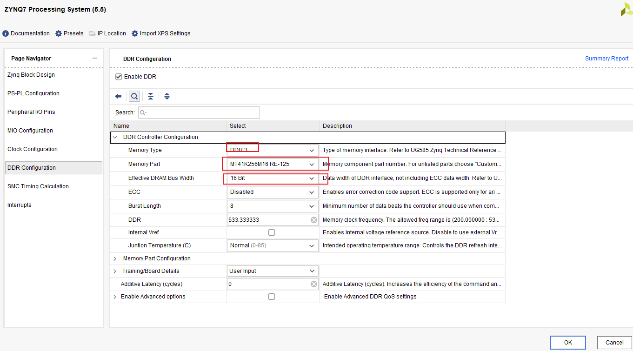Image resolution: width=633 pixels, height=351 pixels.
Task: Click the ECC row label
Action: (134, 192)
